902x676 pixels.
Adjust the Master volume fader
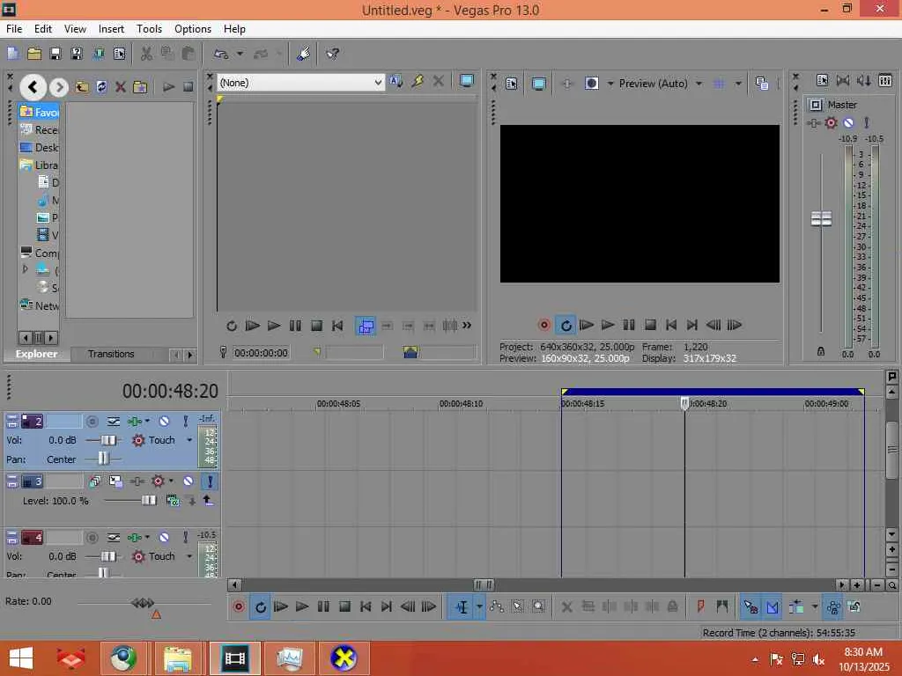pos(821,218)
